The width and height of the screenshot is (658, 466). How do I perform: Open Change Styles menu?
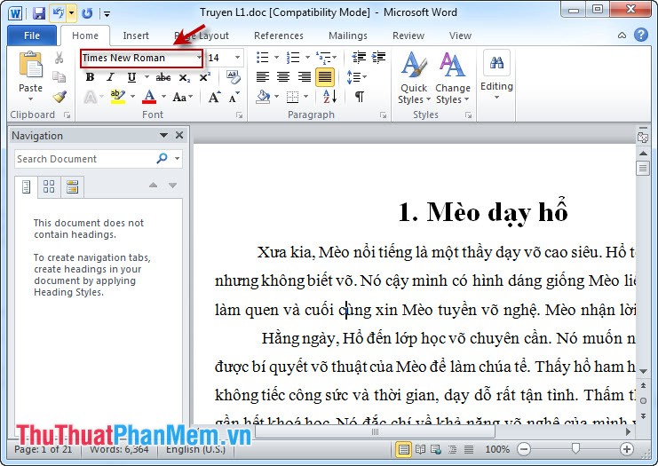452,77
